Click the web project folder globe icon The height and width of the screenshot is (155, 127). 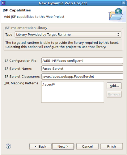pos(116,14)
